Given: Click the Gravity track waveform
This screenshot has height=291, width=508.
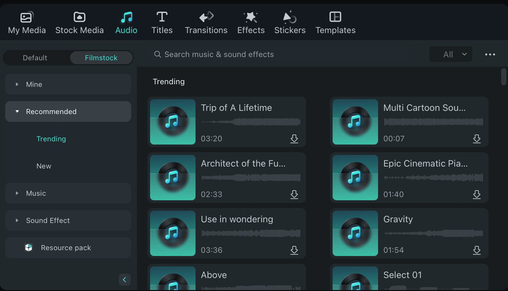Looking at the screenshot, I should point(433,233).
